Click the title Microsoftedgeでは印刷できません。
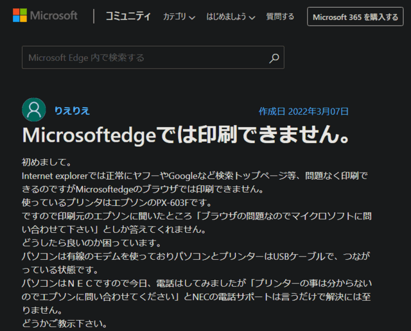 [186, 135]
